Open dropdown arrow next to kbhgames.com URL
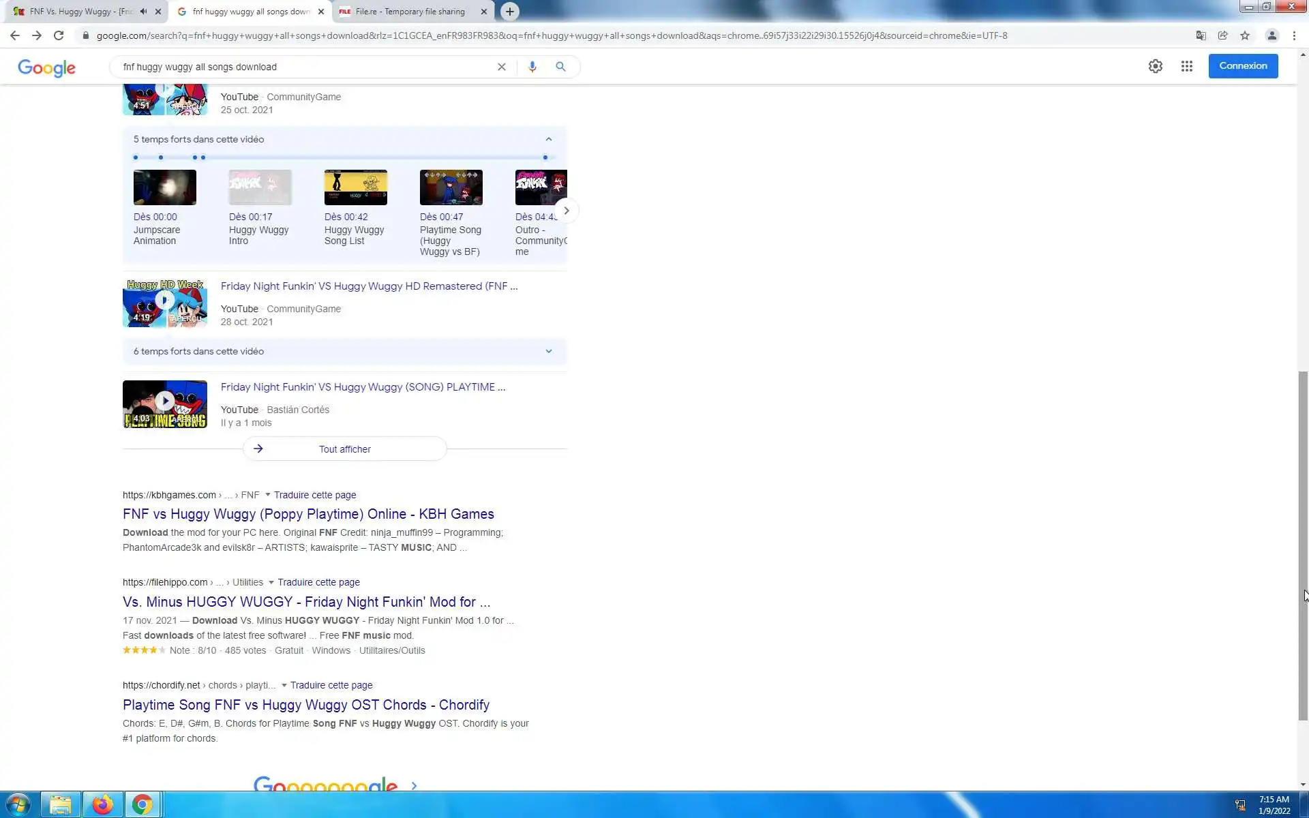The image size is (1309, 818). 267,495
